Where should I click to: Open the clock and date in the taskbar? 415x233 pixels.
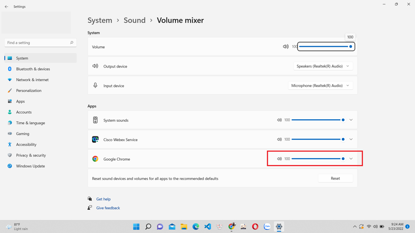click(396, 227)
